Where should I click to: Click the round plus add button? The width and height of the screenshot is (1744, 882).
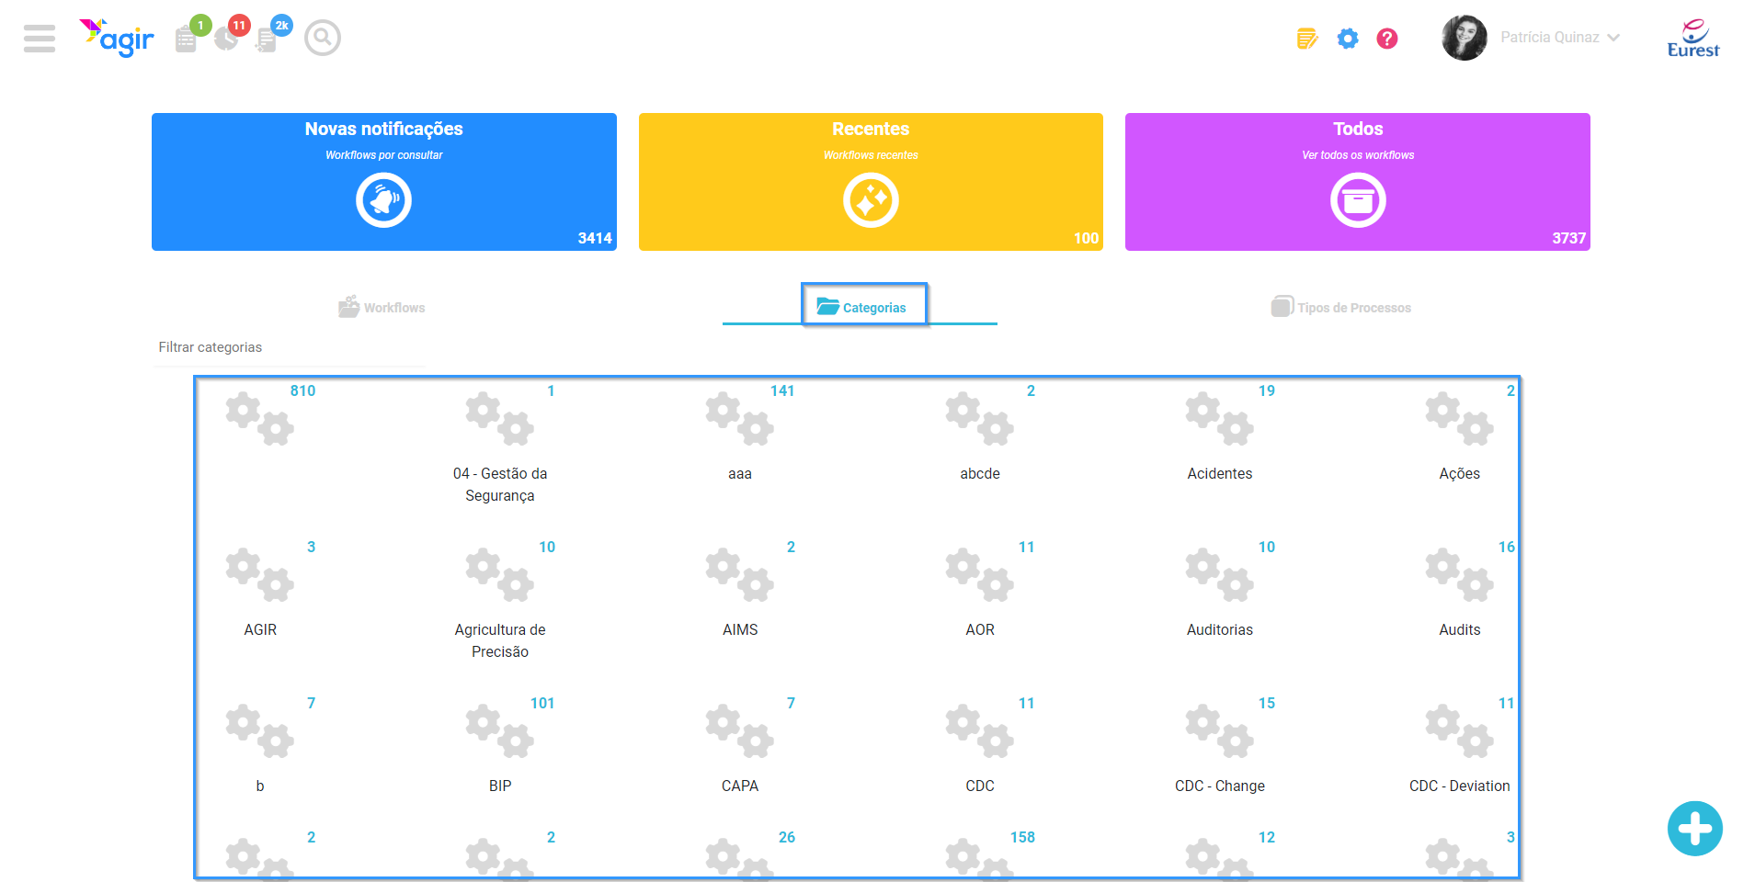pyautogui.click(x=1695, y=829)
